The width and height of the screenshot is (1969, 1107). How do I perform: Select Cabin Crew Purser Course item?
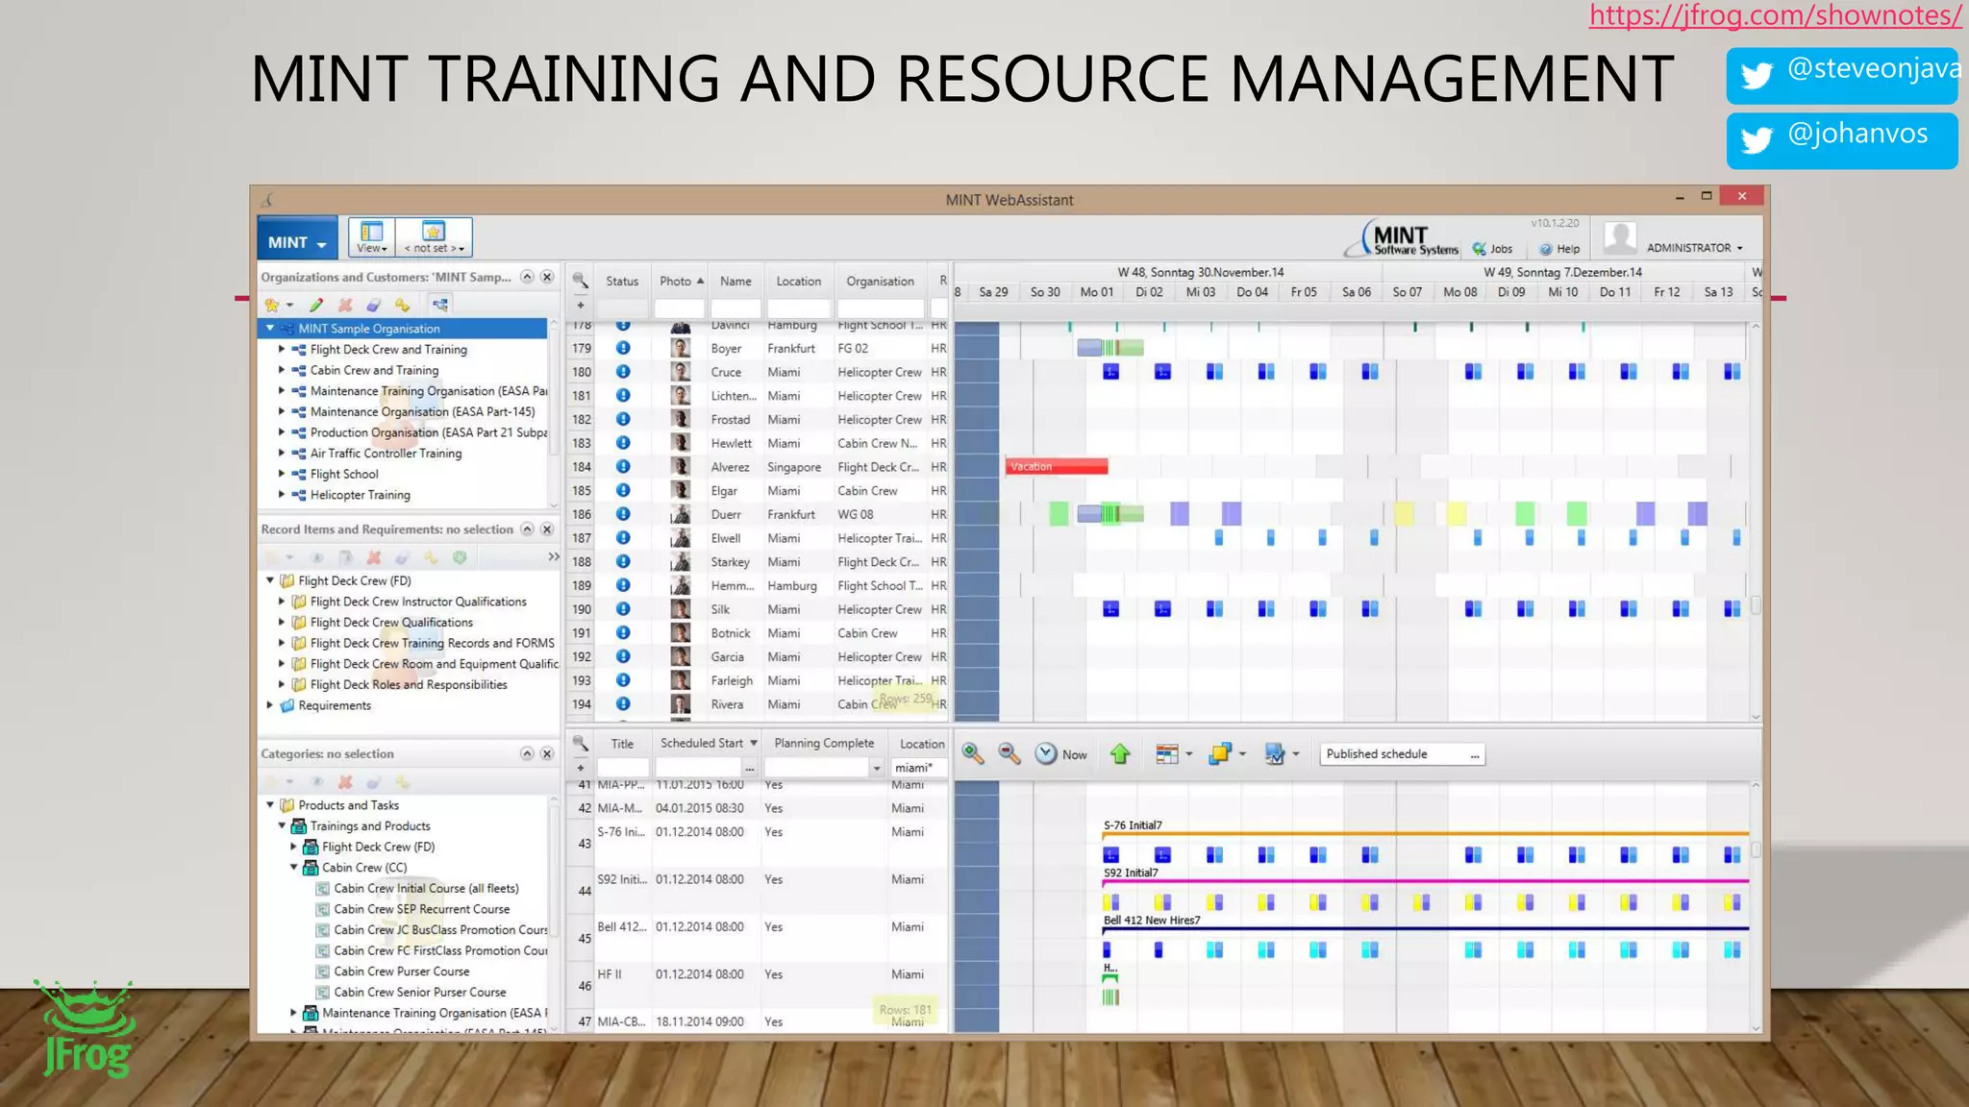pos(401,972)
